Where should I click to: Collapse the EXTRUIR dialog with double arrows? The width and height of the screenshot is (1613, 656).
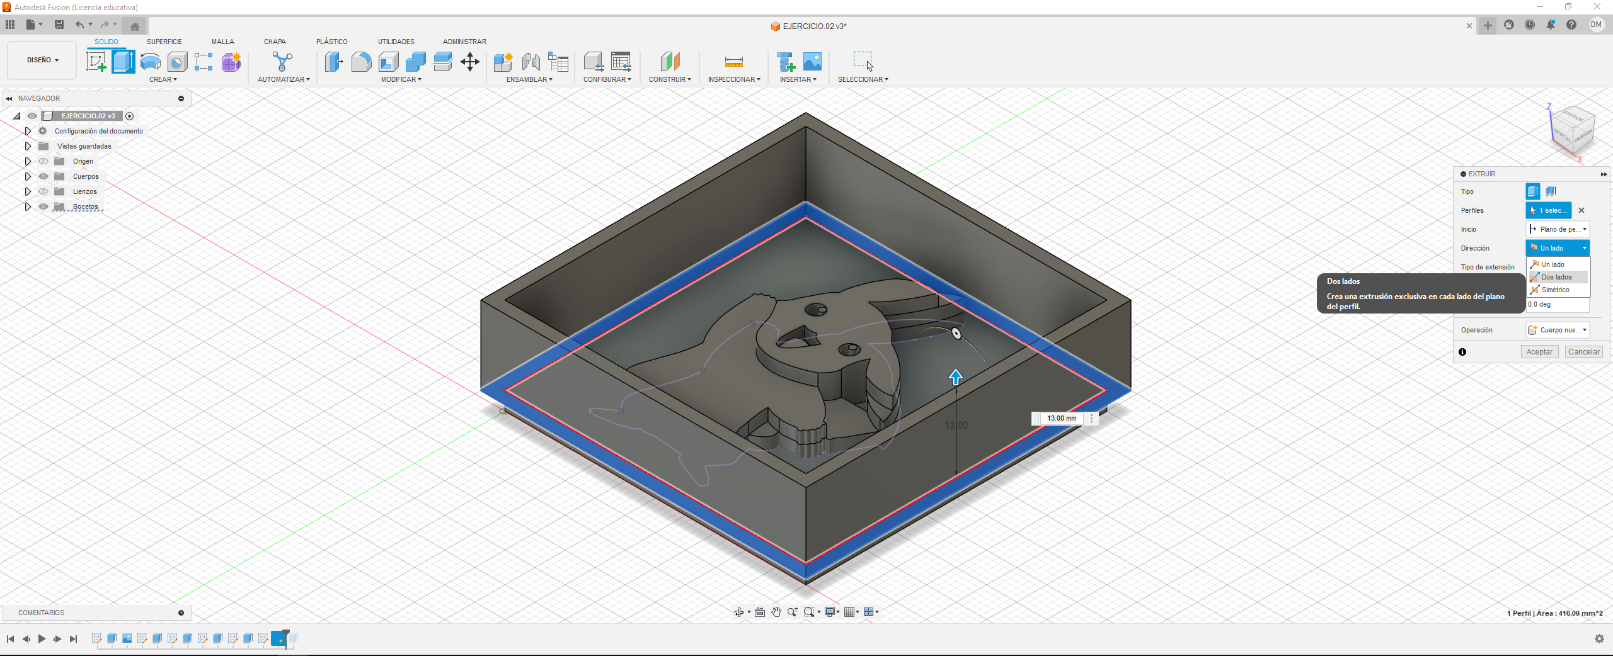[1604, 174]
